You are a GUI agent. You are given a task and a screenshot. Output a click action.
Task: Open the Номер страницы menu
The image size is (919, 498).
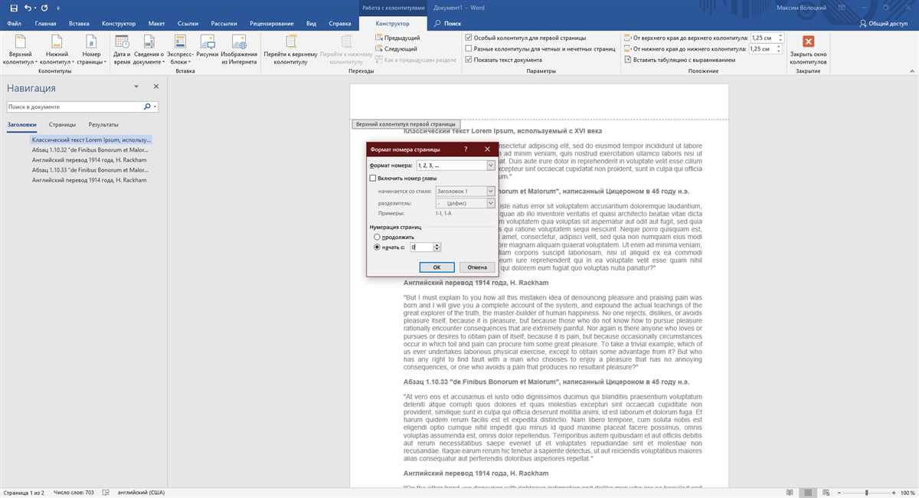(91, 49)
